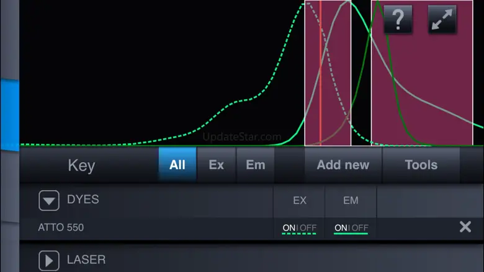Switch to the Em tab

click(255, 164)
